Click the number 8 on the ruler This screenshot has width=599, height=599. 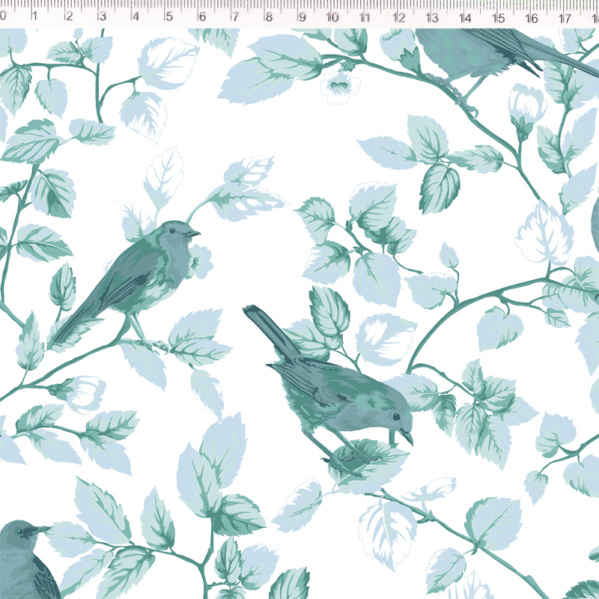(268, 16)
